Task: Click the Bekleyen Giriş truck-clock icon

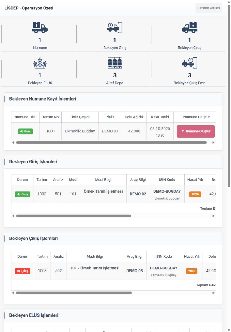Action: (115, 28)
